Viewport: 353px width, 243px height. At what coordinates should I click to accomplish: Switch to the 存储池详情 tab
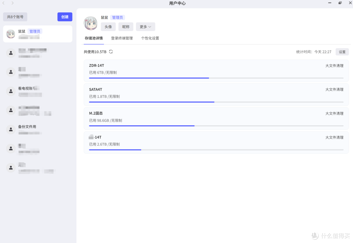pos(94,38)
